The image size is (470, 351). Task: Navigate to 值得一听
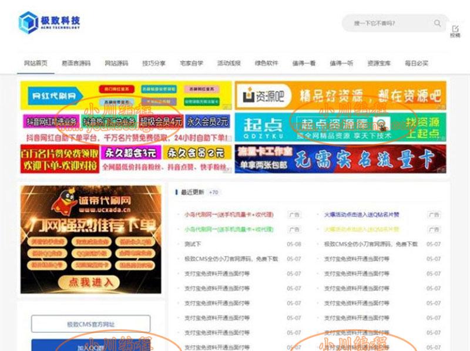click(x=341, y=63)
